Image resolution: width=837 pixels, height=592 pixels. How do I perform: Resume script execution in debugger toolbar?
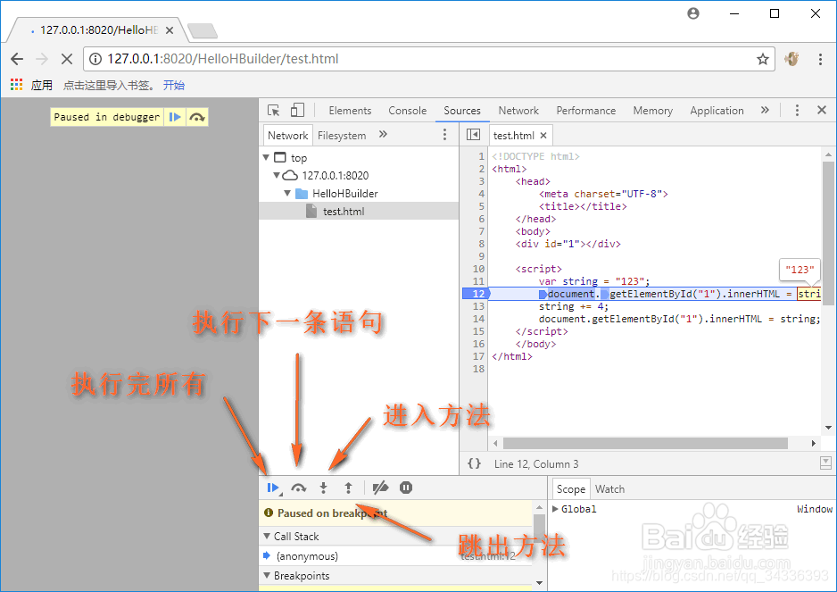pos(273,488)
